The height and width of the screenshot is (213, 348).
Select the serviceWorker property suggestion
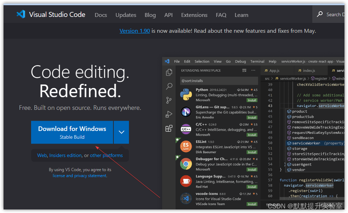coord(315,143)
